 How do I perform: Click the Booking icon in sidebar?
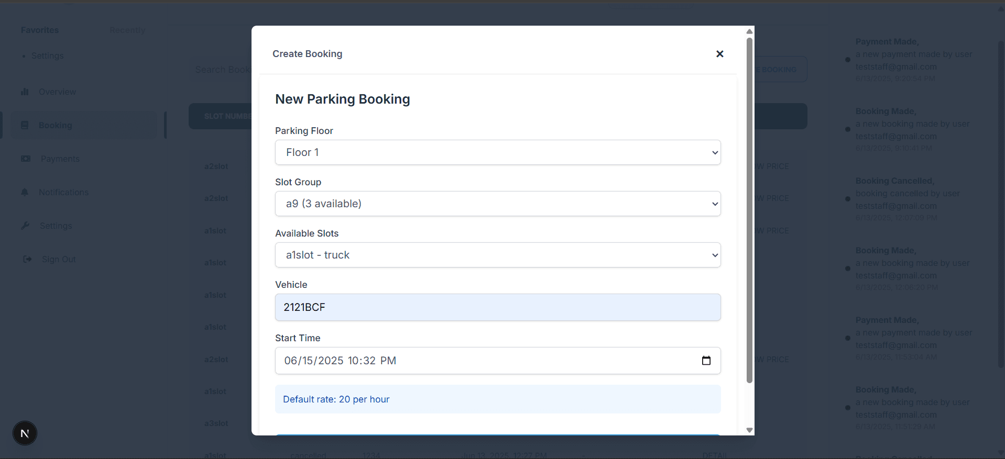coord(25,125)
